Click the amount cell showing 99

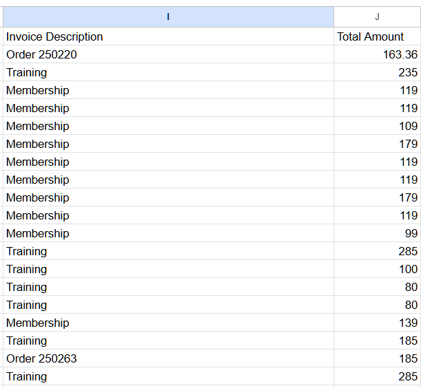(x=377, y=233)
